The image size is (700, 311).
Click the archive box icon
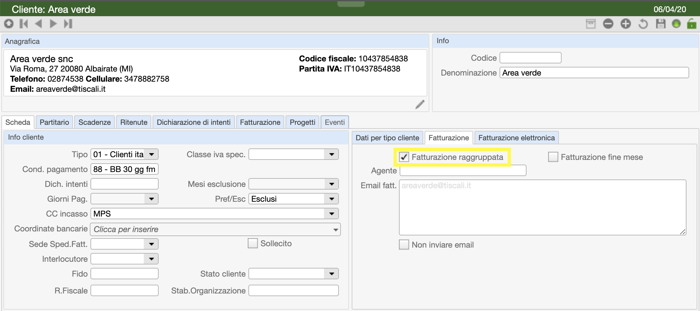[591, 24]
